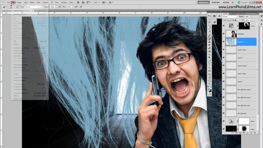Click the Brush tool preset icon in options bar
The image size is (263, 148).
(5, 7)
